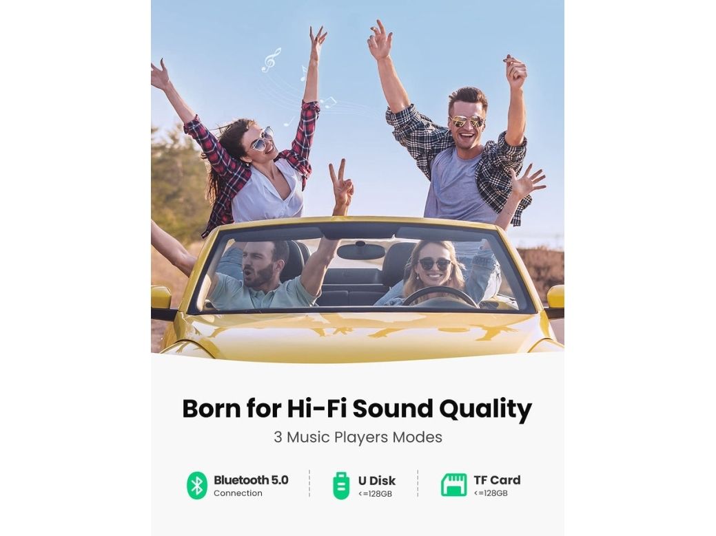The width and height of the screenshot is (716, 536).
Task: Click the car's steering wheel
Action: click(440, 297)
